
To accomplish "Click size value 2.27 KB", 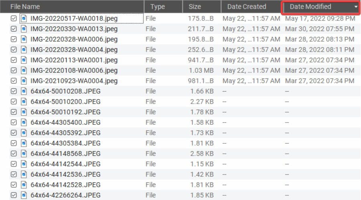I will (x=202, y=102).
